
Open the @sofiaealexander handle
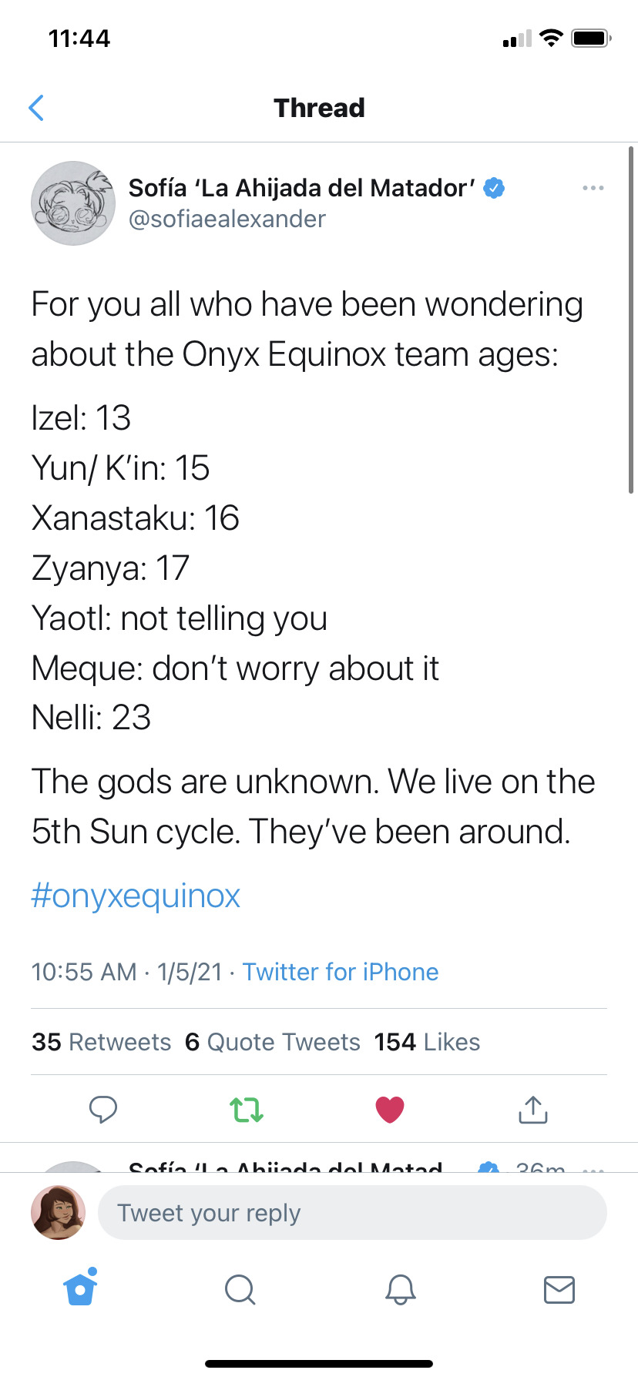point(227,219)
